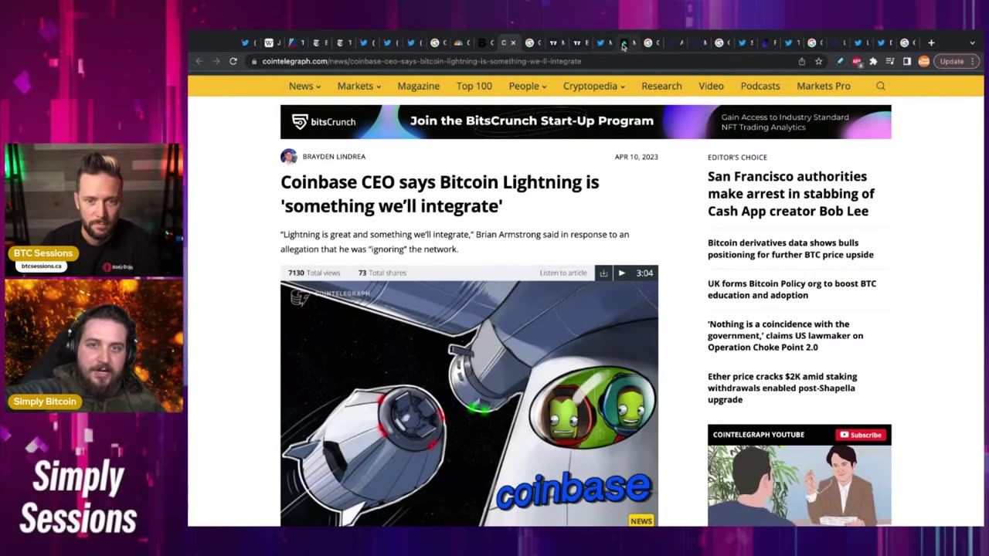The height and width of the screenshot is (556, 989).
Task: Open a new tab with plus button
Action: 931,42
